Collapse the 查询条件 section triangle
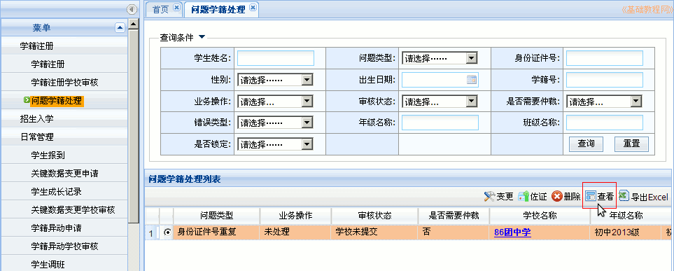The image size is (674, 271). point(202,37)
